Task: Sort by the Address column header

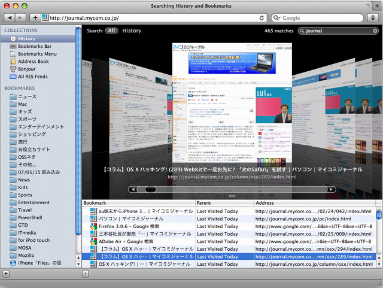Action: 315,203
